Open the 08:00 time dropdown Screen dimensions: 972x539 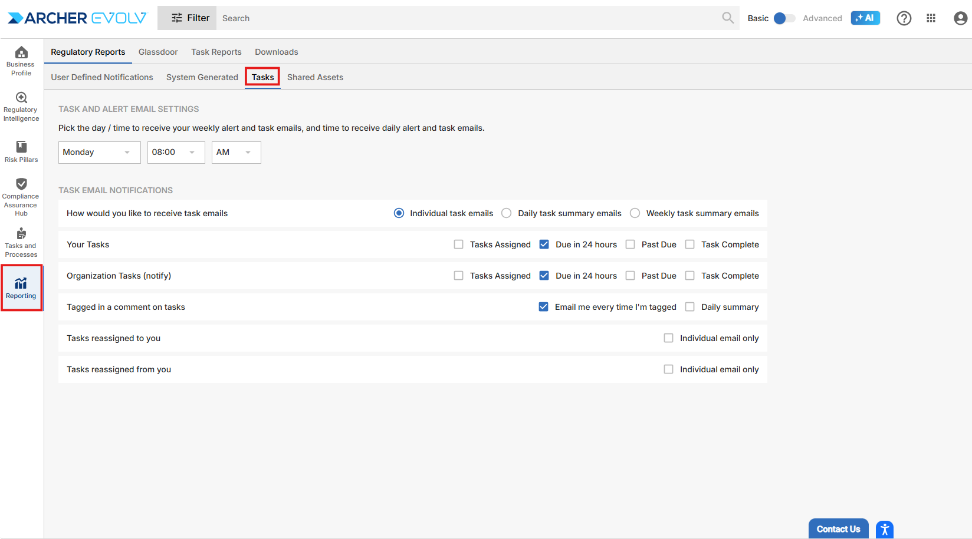176,153
